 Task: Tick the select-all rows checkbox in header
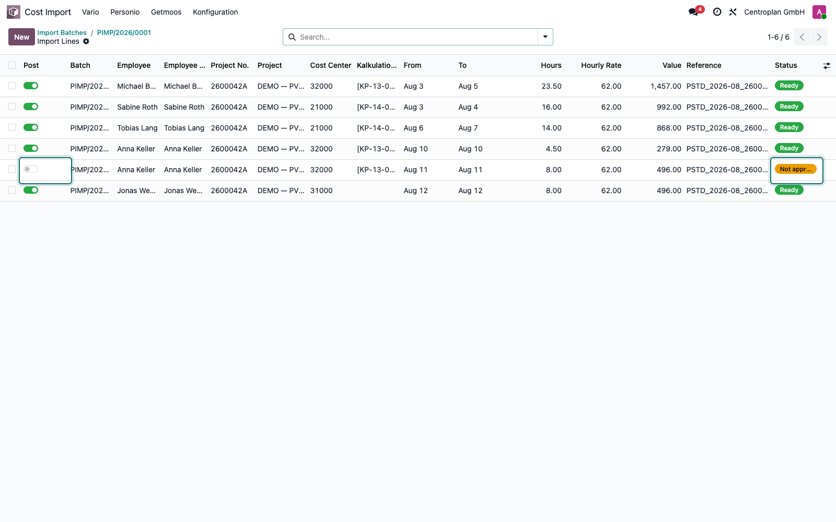[12, 65]
